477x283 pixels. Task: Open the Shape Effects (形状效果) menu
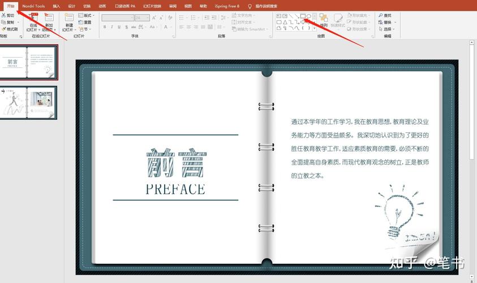pyautogui.click(x=358, y=29)
